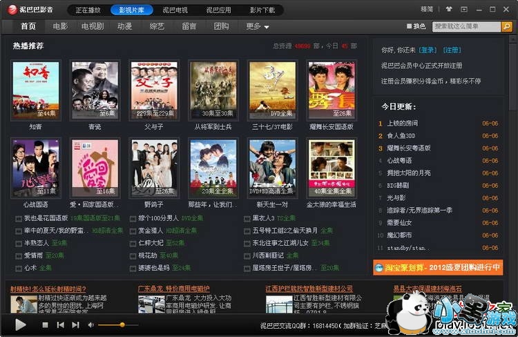
Task: Click the film icon beside 婆婆也是妈
Action: point(133,269)
